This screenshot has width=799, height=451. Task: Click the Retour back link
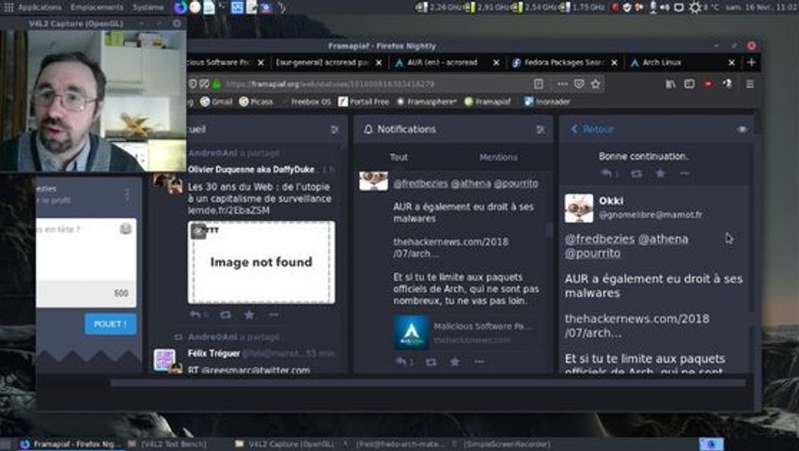[x=592, y=129]
